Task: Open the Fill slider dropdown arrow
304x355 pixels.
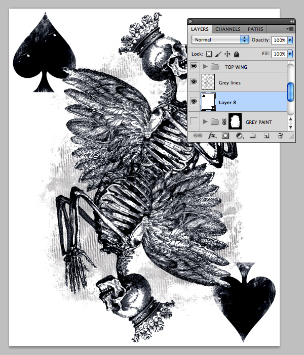Action: tap(290, 54)
